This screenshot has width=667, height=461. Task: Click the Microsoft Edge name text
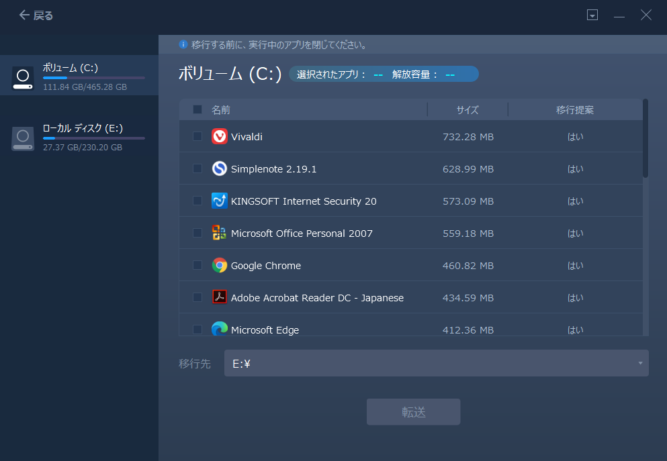coord(265,330)
